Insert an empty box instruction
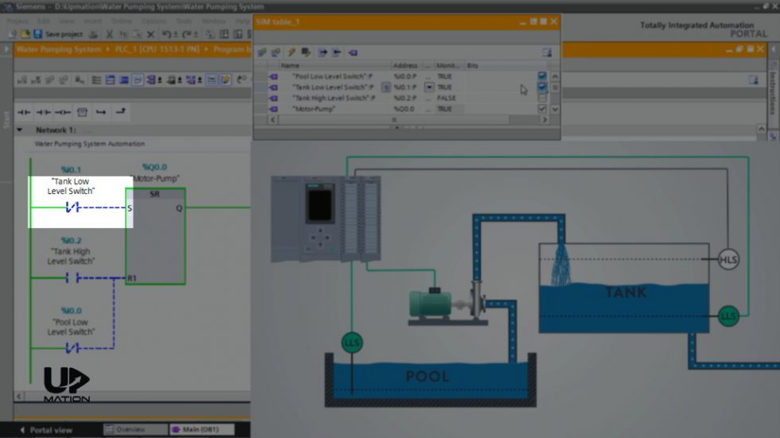The width and height of the screenshot is (780, 438). 82,112
